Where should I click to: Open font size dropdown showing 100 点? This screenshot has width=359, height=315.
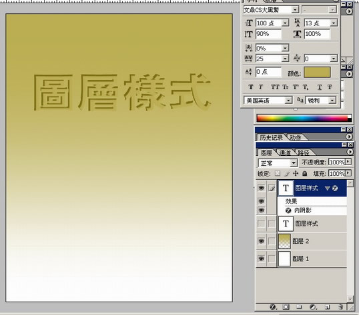tap(285, 23)
